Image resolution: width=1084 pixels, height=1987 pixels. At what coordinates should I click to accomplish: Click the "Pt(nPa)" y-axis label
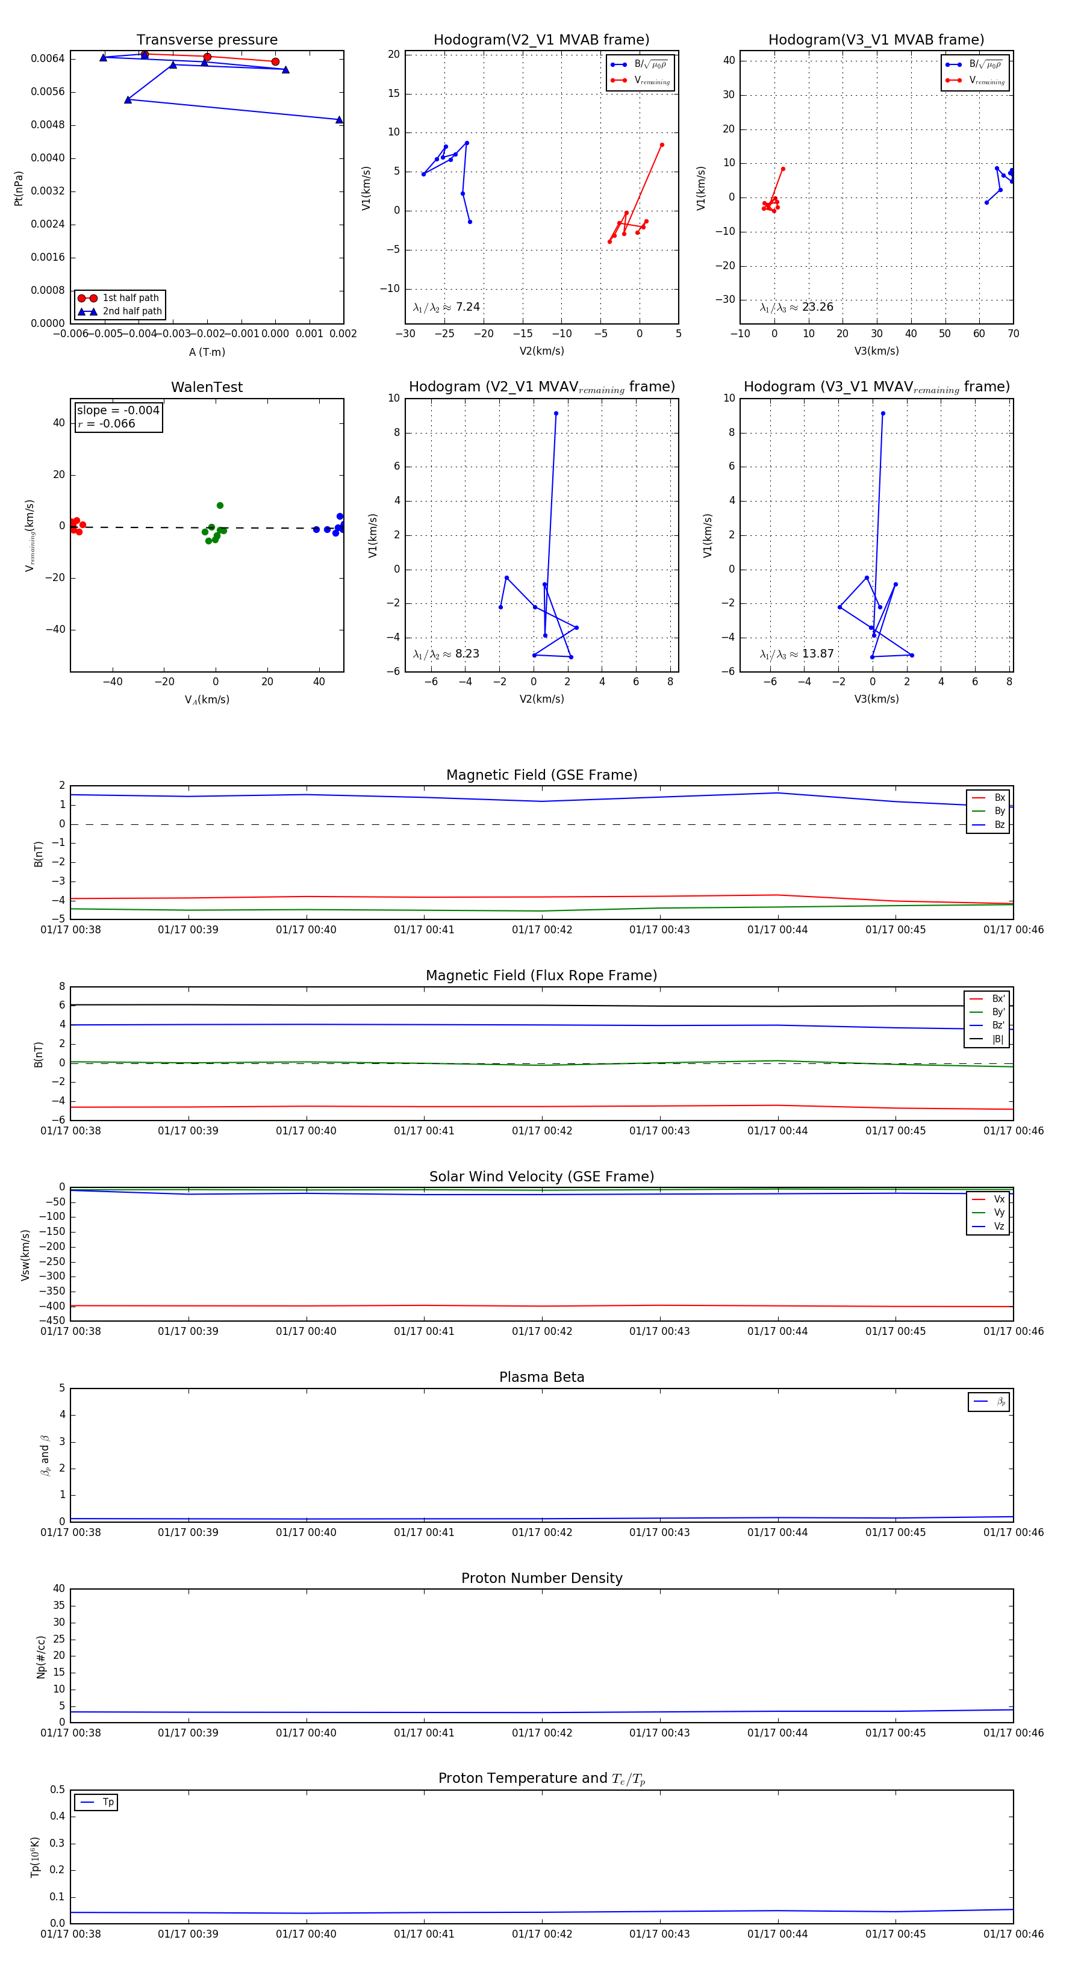(19, 188)
